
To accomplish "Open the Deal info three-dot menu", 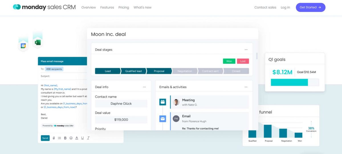I will tap(144, 87).
